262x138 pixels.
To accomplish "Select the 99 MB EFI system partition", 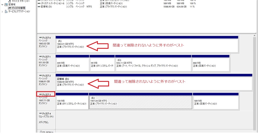I will pyautogui.click(x=102, y=64).
